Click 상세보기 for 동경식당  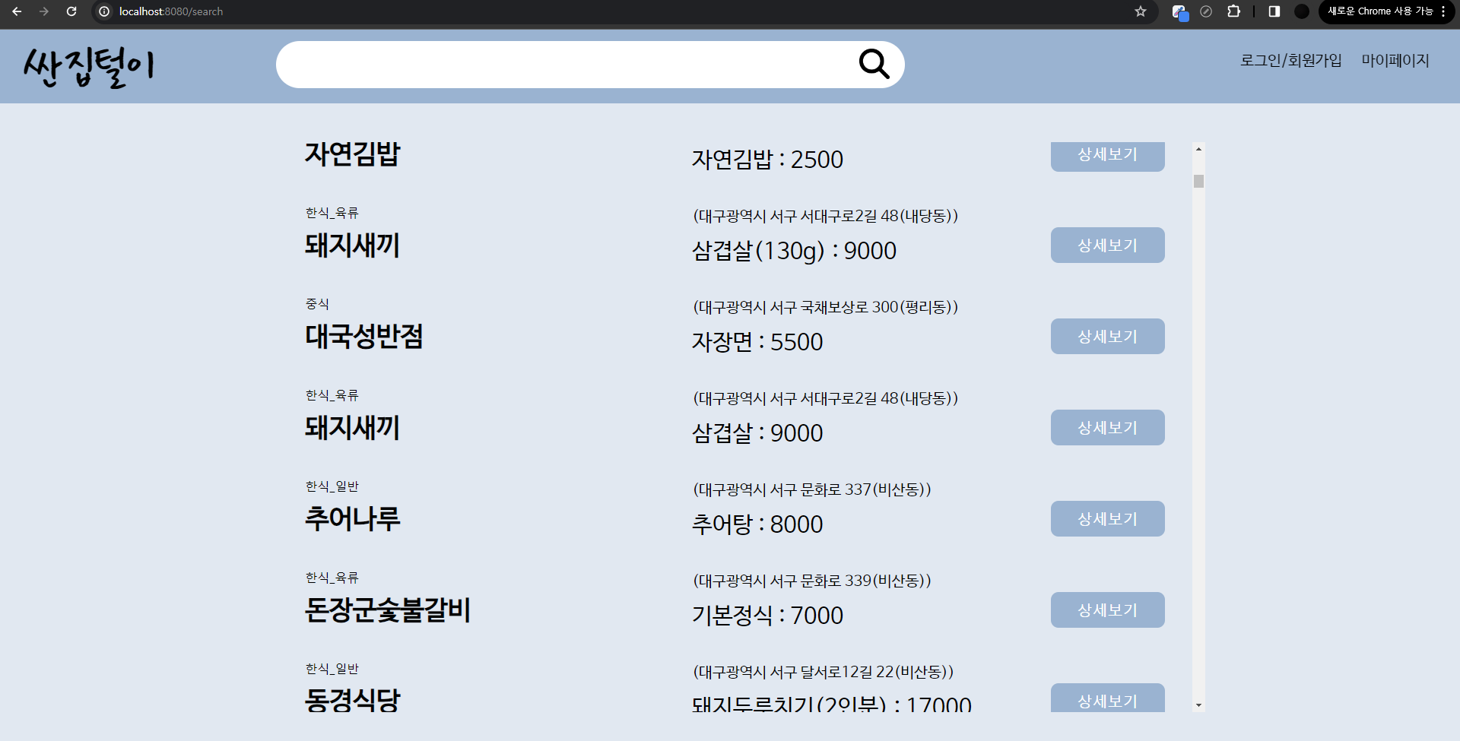pyautogui.click(x=1108, y=698)
